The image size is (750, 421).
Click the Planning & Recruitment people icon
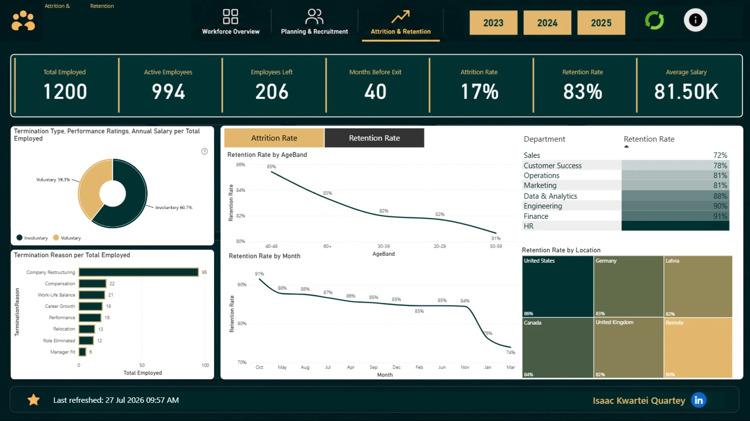[314, 17]
